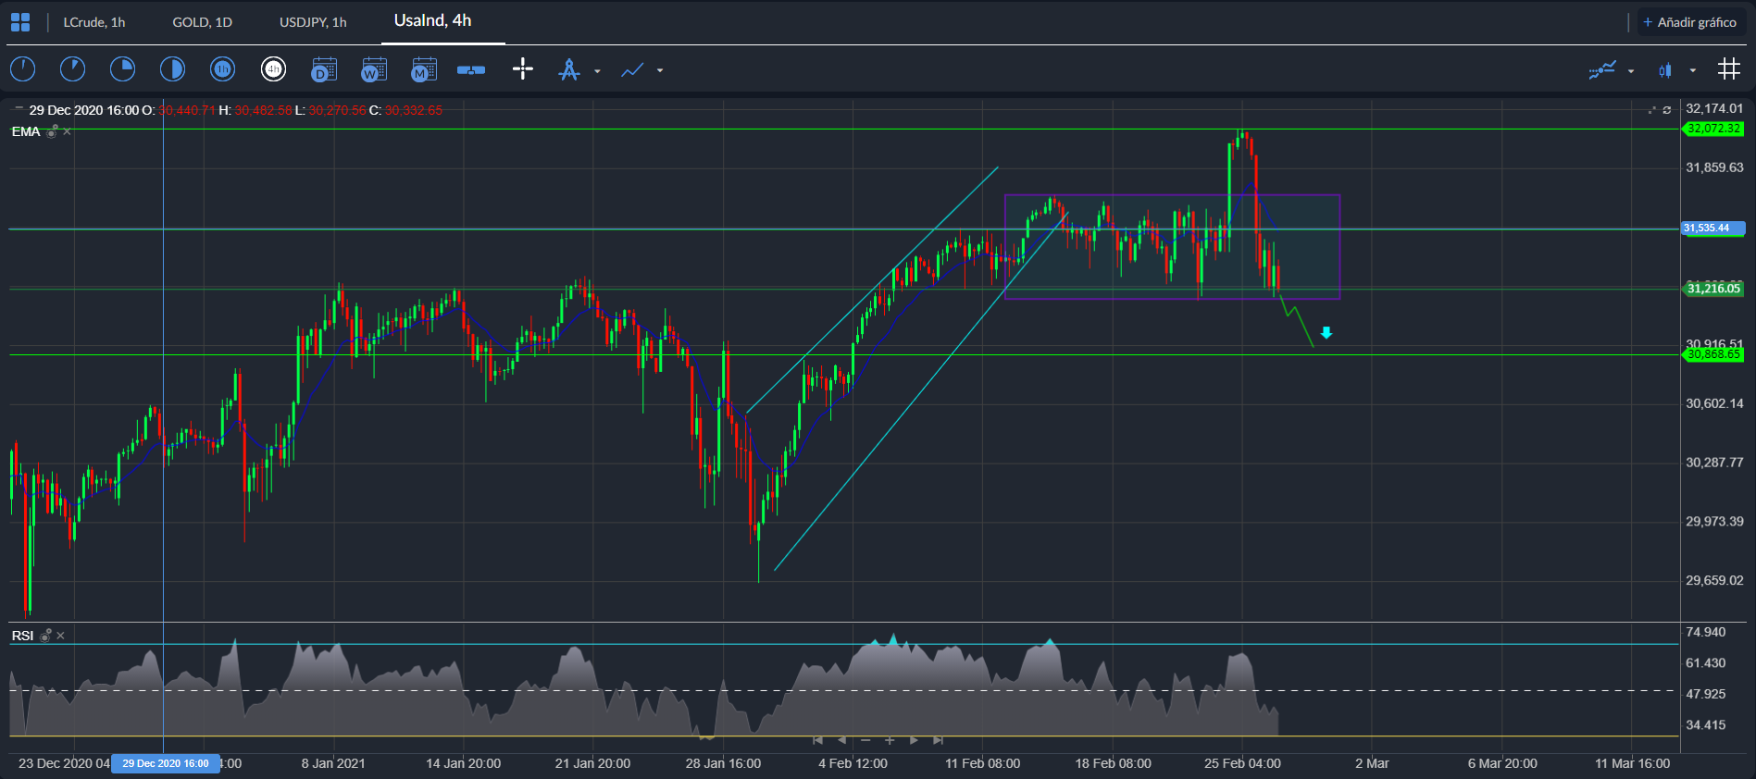The image size is (1756, 779).
Task: Jump to the chart start
Action: (x=817, y=740)
